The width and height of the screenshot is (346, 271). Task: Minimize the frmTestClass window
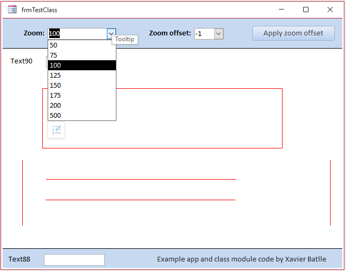click(x=281, y=10)
